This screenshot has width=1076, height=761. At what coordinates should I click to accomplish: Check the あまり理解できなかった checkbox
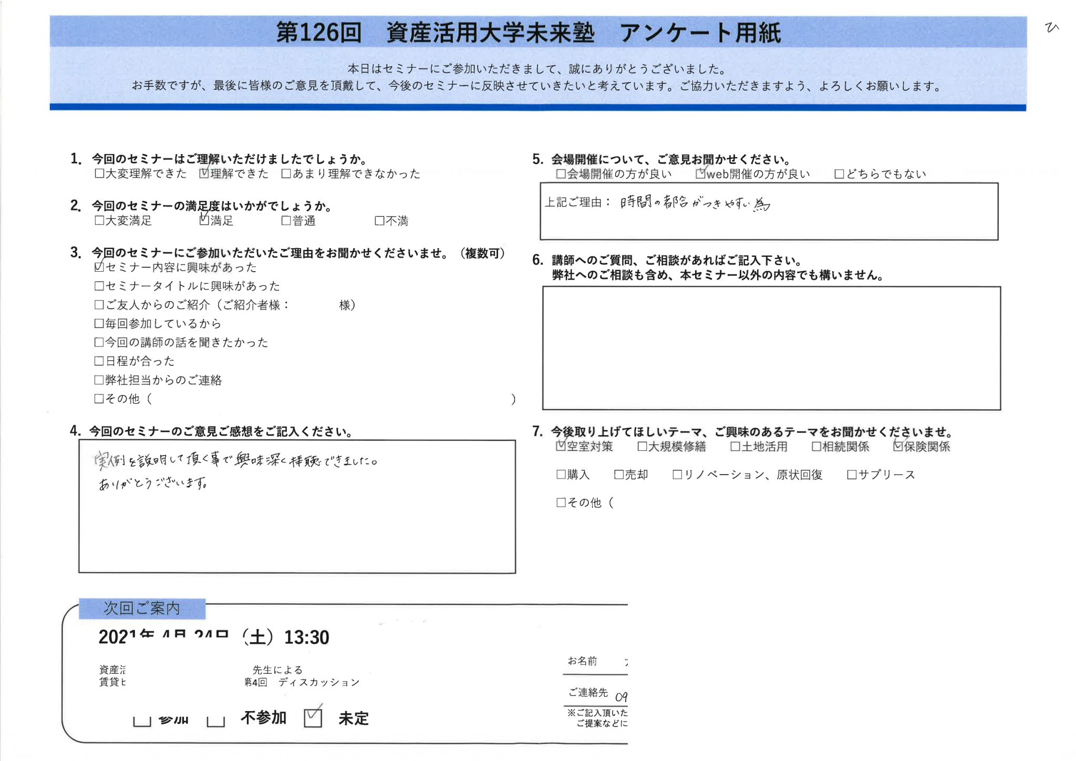[286, 173]
